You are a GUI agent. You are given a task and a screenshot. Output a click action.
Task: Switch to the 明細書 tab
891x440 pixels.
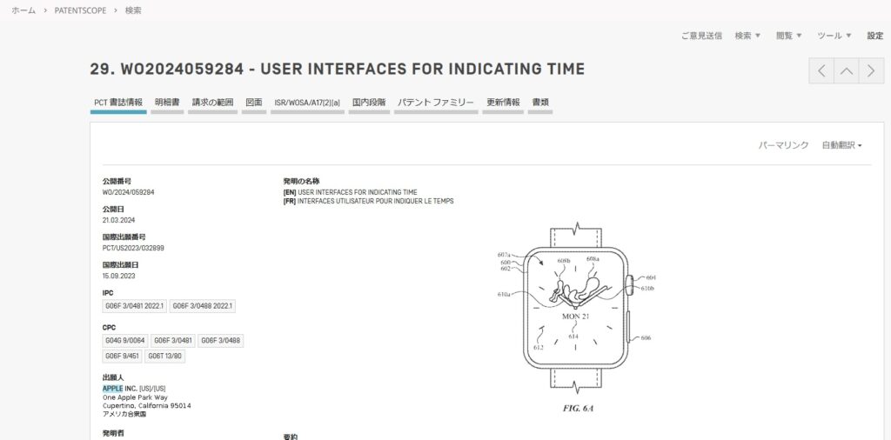(167, 103)
